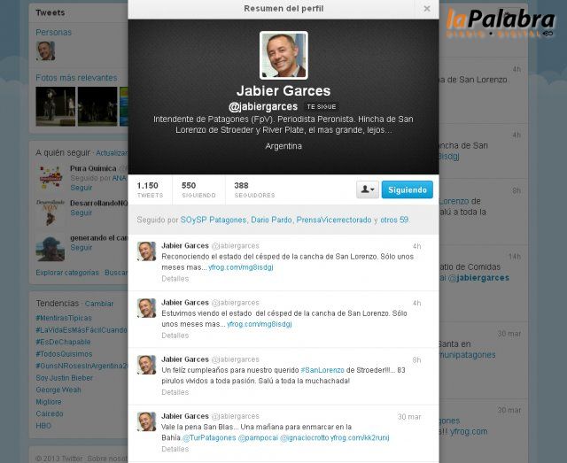Follow DesarrollandoNO via Seguir link

(81, 212)
